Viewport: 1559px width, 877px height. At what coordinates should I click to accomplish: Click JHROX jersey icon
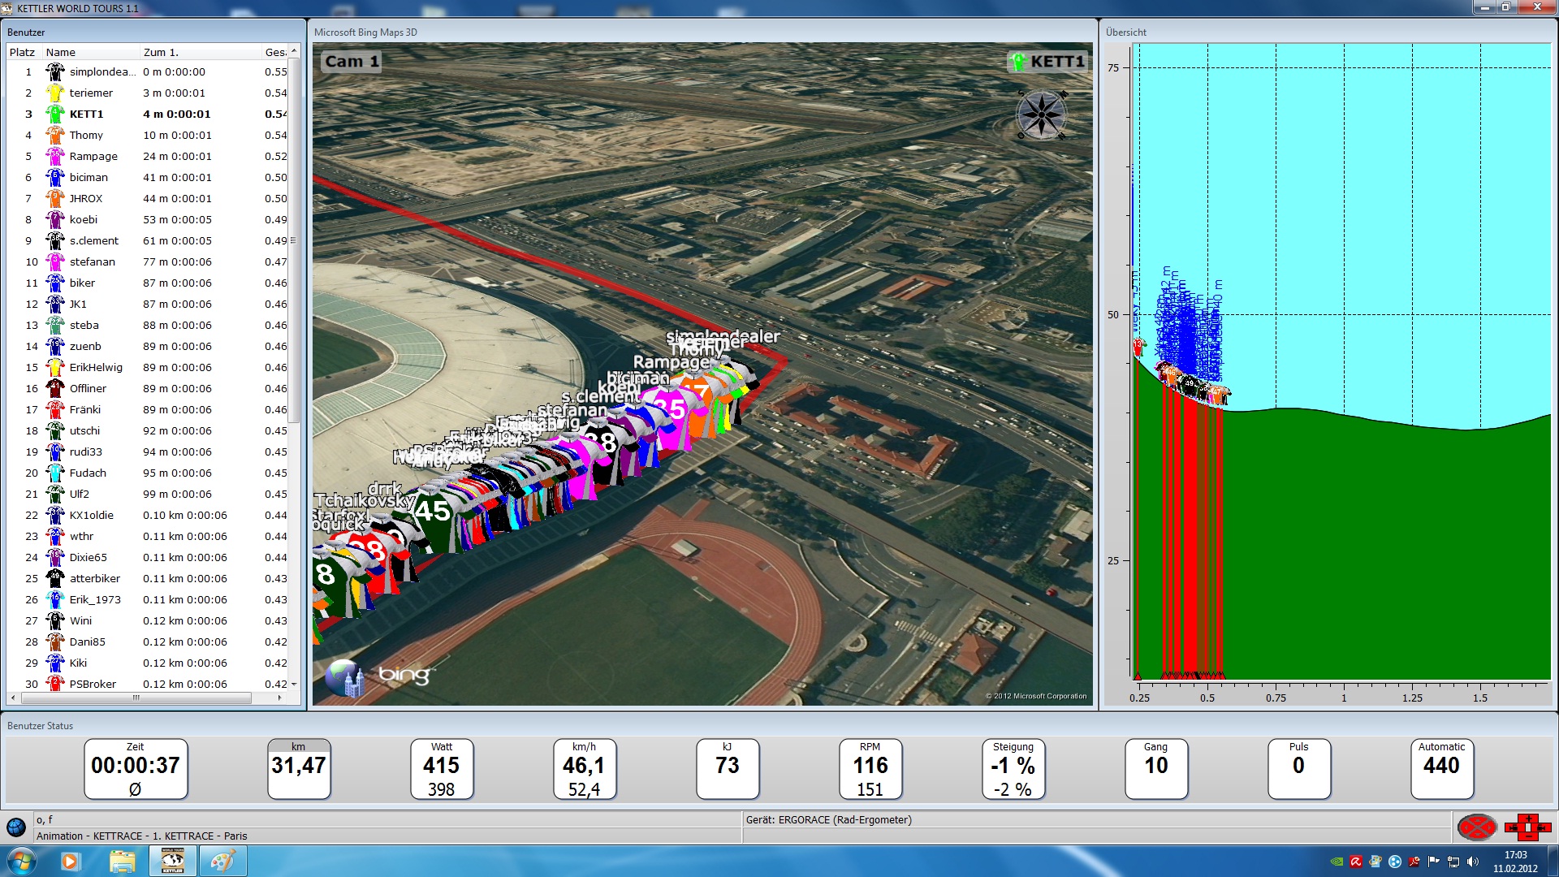point(55,198)
